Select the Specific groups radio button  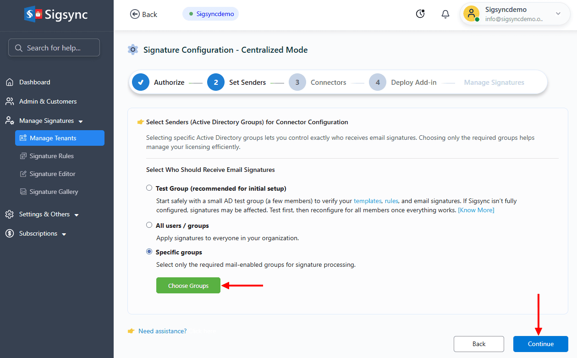149,252
